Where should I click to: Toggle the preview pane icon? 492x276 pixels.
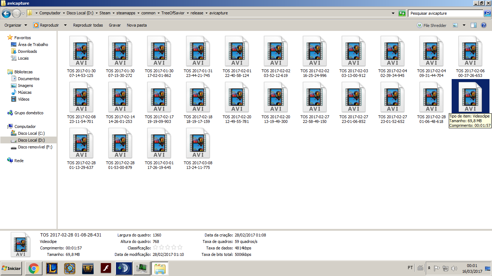[474, 25]
